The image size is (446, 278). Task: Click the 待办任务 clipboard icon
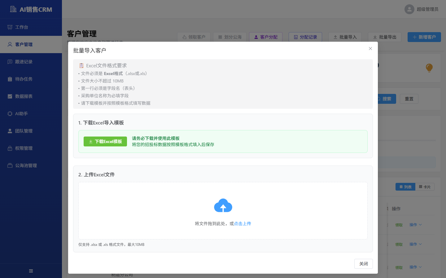click(10, 79)
